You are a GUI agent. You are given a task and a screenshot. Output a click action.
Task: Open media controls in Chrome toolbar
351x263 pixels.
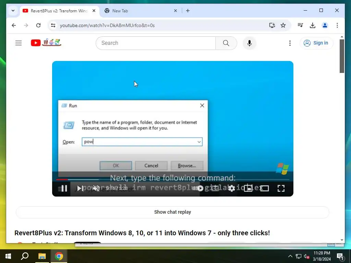pos(300,25)
